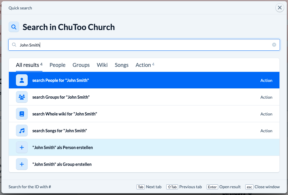288x195 pixels.
Task: Open the Groups tab
Action: pyautogui.click(x=81, y=65)
